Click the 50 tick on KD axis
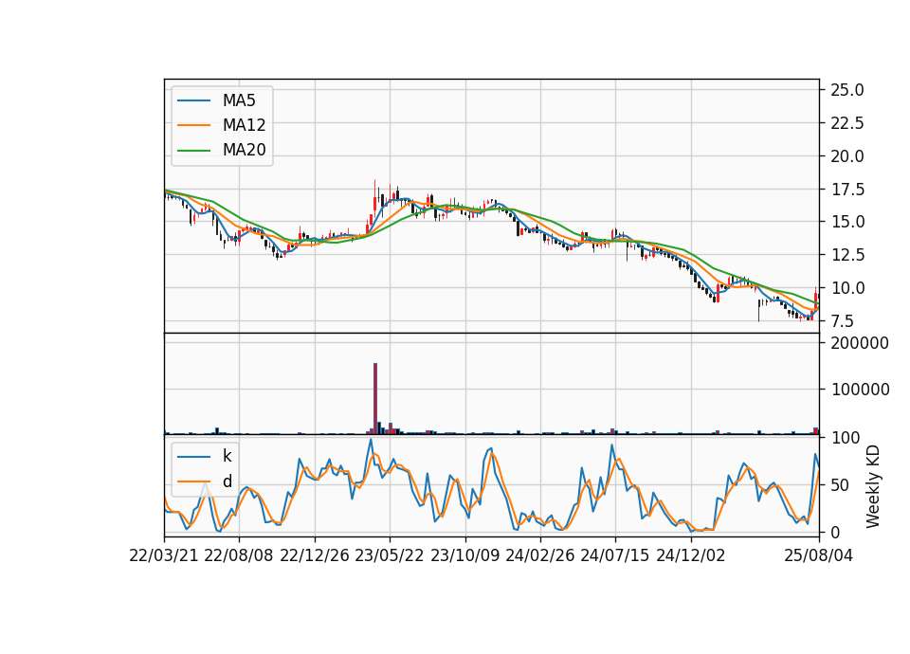 [840, 485]
